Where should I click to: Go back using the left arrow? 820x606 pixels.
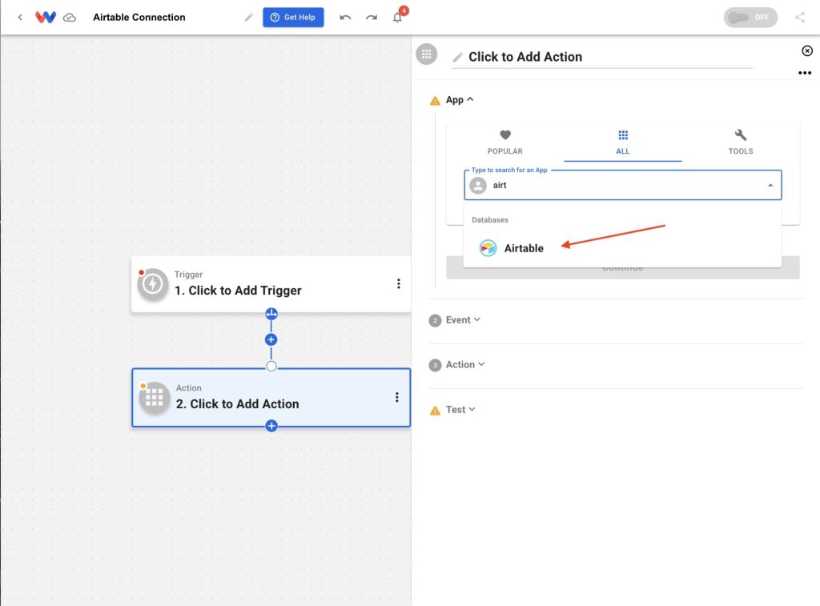coord(20,18)
